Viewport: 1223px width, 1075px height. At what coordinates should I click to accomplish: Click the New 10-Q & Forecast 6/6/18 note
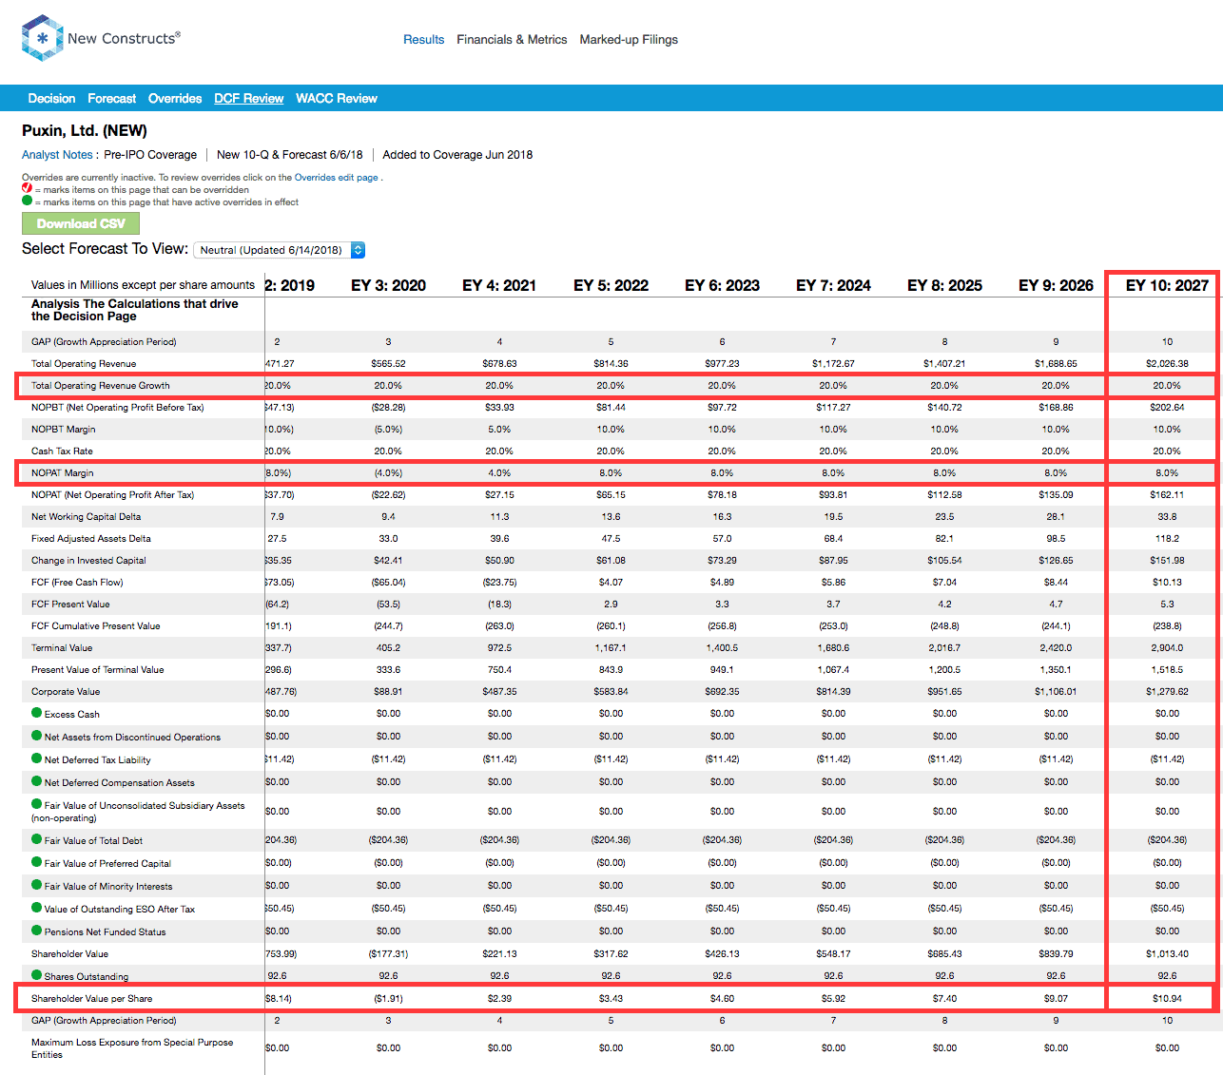point(290,155)
